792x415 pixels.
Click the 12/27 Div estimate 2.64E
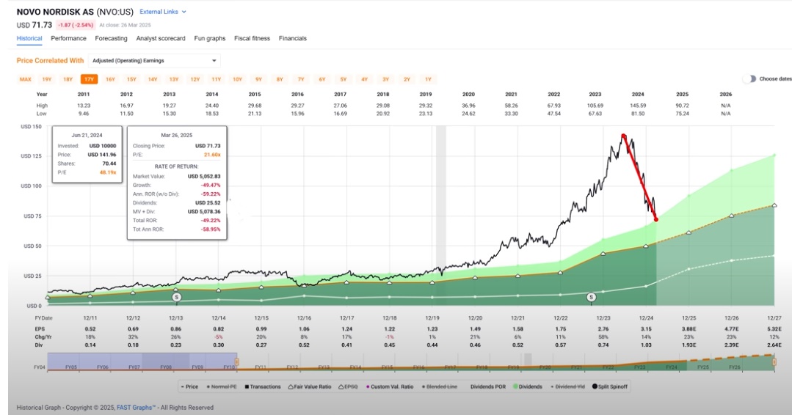coord(774,345)
